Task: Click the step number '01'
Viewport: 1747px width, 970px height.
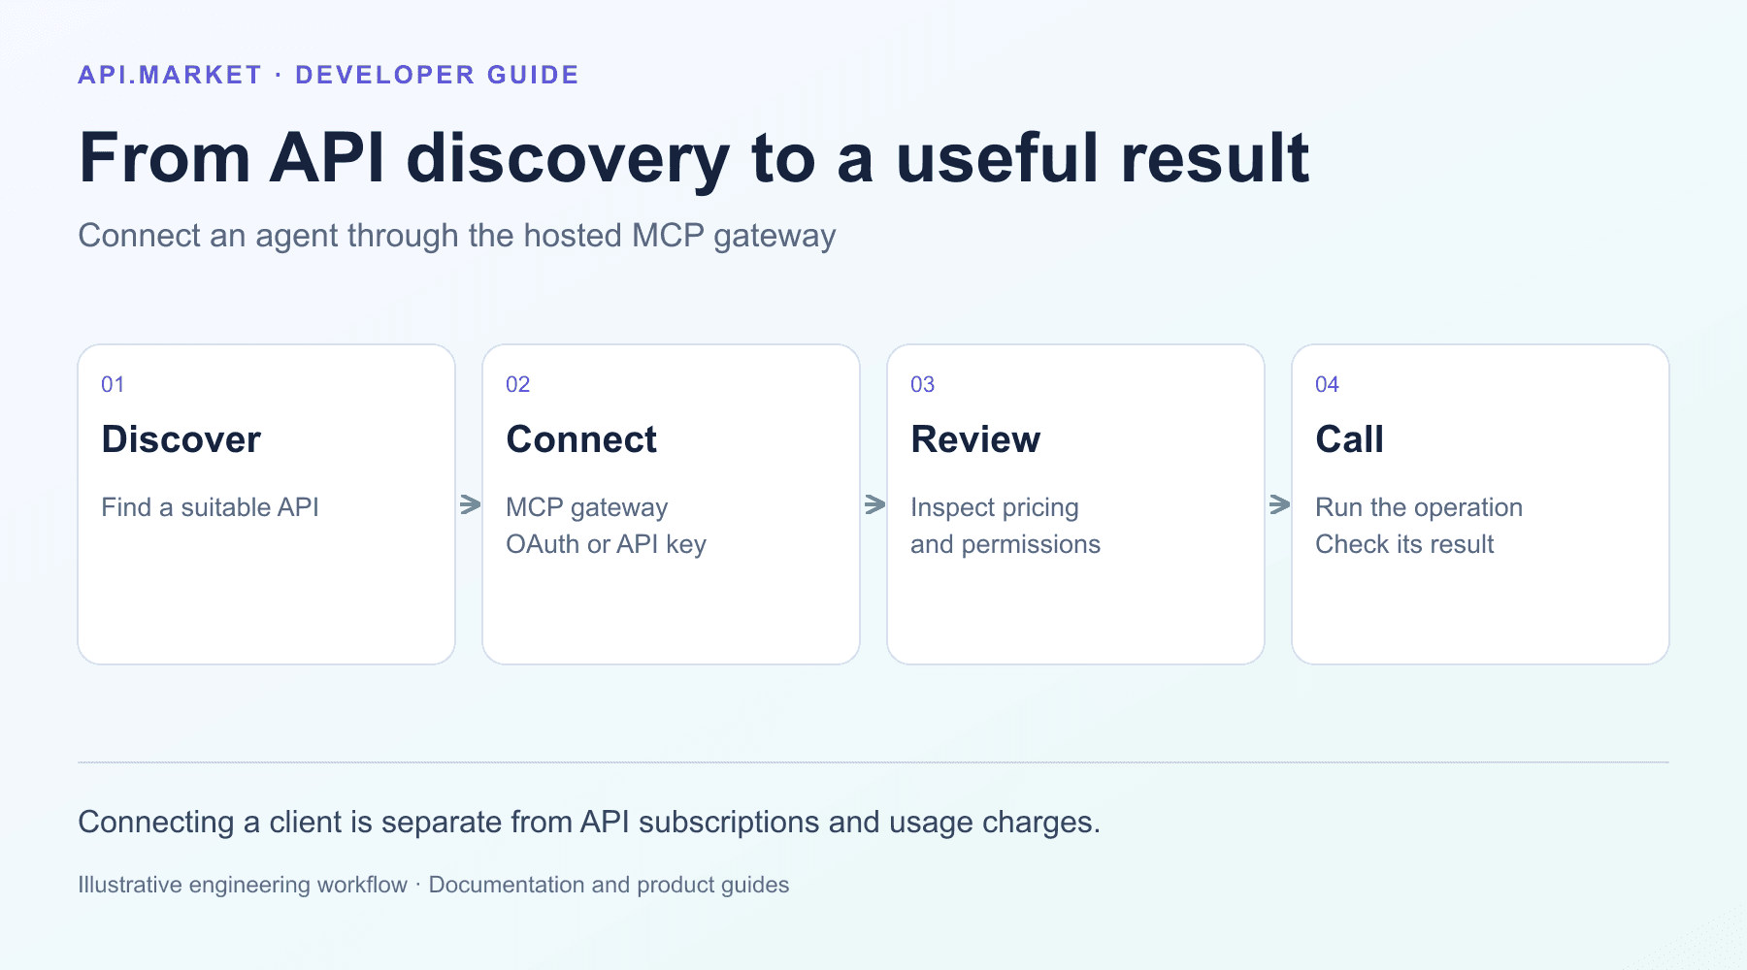Action: 113,384
